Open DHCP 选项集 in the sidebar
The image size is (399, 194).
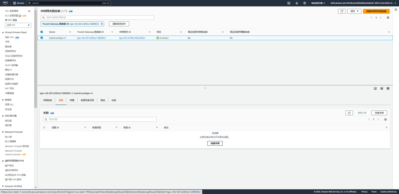click(x=11, y=65)
